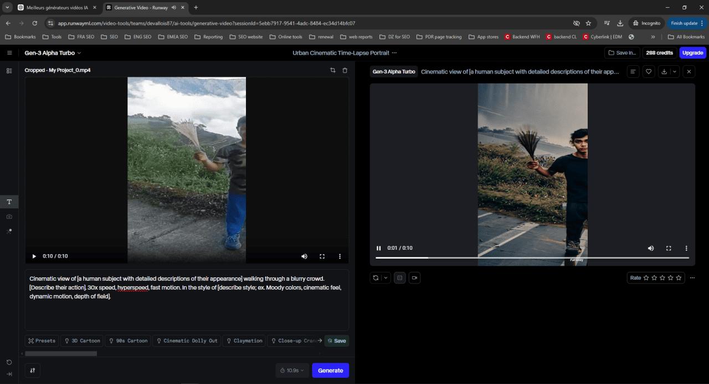This screenshot has height=384, width=709.
Task: Open generated video more-options menu
Action: point(686,248)
